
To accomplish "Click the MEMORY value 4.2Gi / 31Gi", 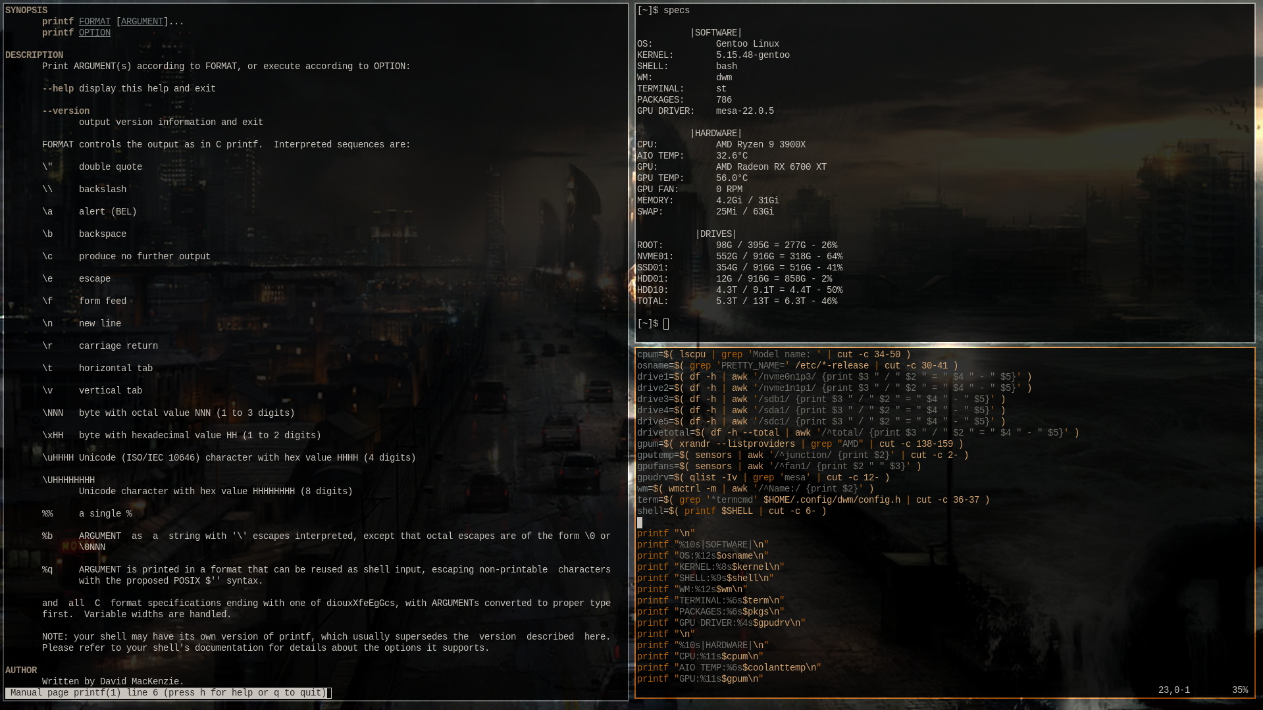I will click(748, 201).
